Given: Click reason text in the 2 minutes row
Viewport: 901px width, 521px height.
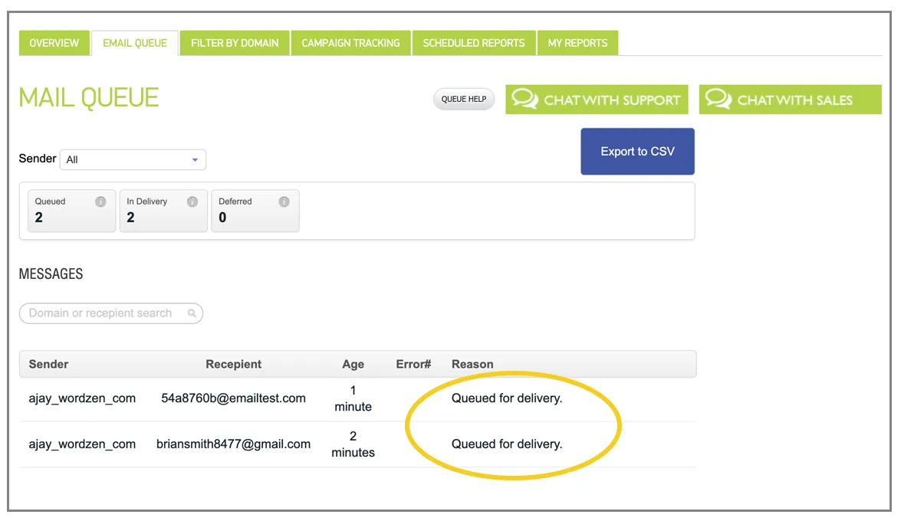Looking at the screenshot, I should coord(507,444).
